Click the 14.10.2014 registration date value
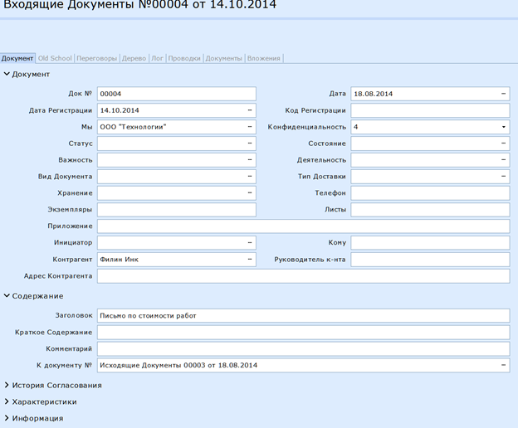Screen dimensions: 518x428 (x=120, y=110)
